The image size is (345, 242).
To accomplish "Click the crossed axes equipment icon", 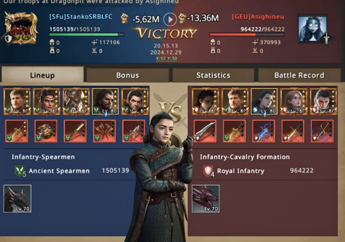I will click(x=104, y=131).
